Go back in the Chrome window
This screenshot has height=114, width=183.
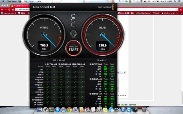pos(2,9)
